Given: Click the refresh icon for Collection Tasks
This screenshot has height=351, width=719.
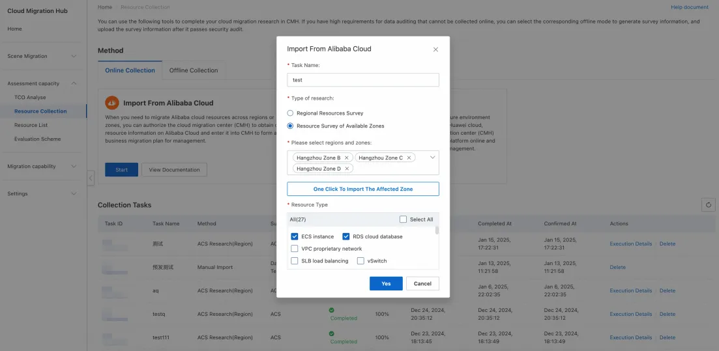Looking at the screenshot, I should click(x=708, y=205).
